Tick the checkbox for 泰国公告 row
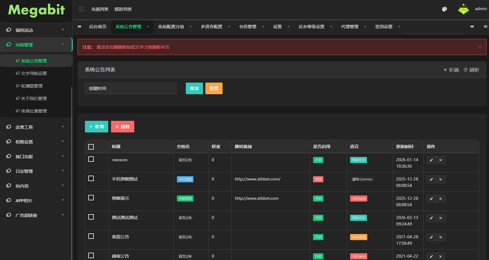 (91, 236)
